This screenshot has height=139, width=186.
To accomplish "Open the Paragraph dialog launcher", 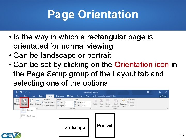I will tap(91, 109).
